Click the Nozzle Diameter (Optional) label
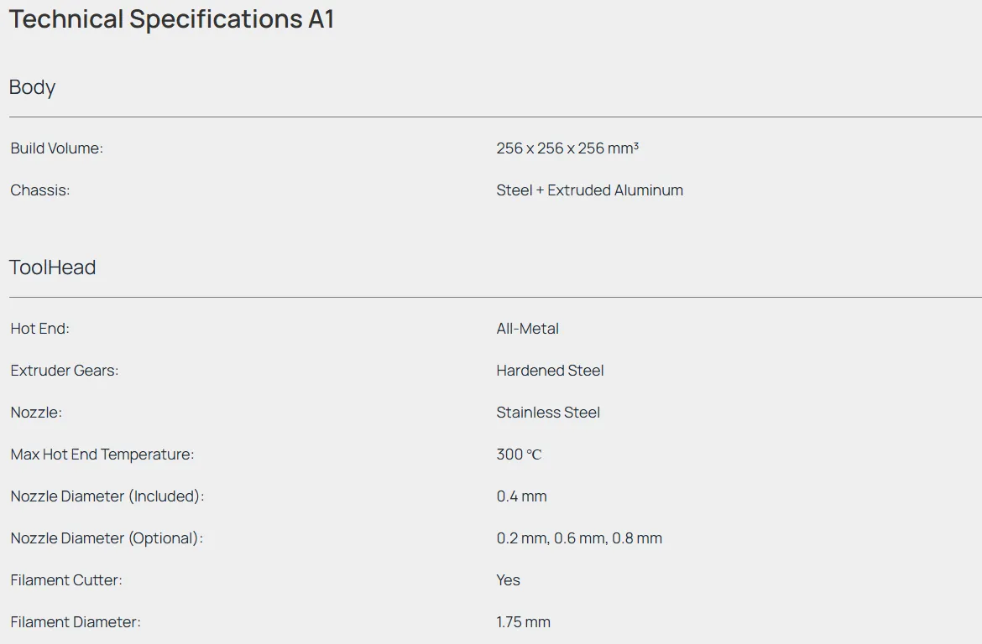The image size is (982, 644). [x=107, y=538]
